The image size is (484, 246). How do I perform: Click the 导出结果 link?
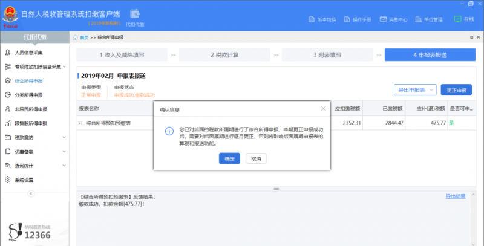coord(455,196)
